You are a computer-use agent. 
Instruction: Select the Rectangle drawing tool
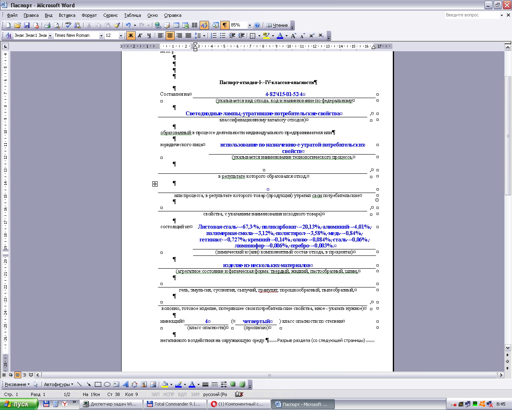(98, 384)
